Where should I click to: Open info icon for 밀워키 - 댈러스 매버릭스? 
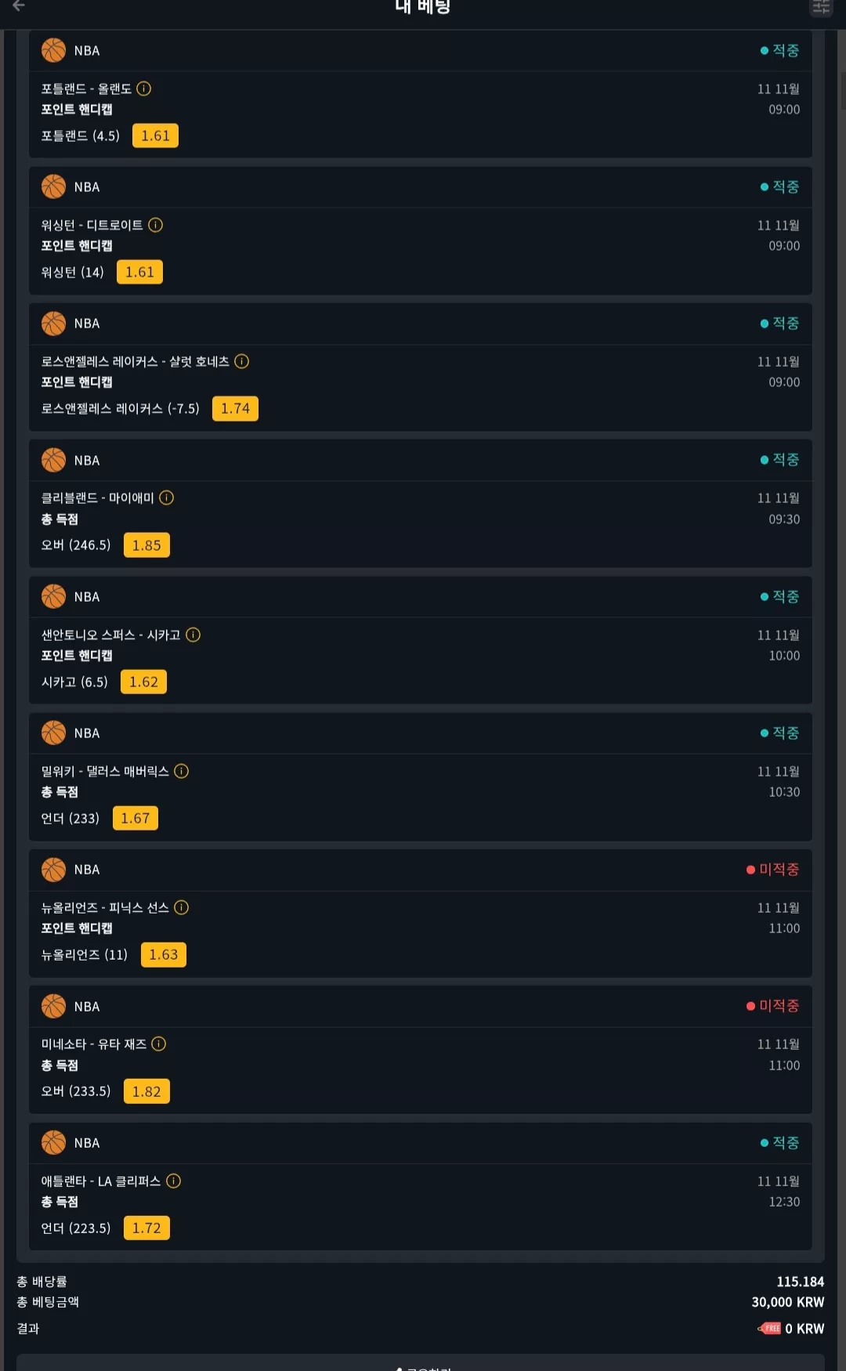[x=182, y=771]
